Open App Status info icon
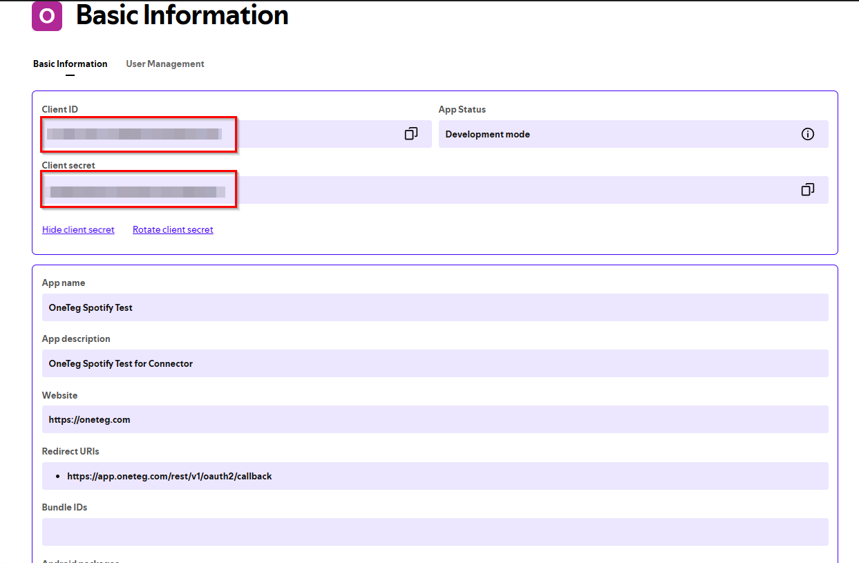Viewport: 859px width, 563px height. [807, 134]
